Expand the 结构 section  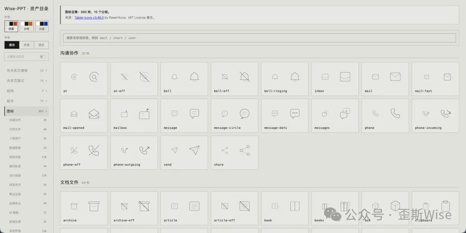click(26, 91)
